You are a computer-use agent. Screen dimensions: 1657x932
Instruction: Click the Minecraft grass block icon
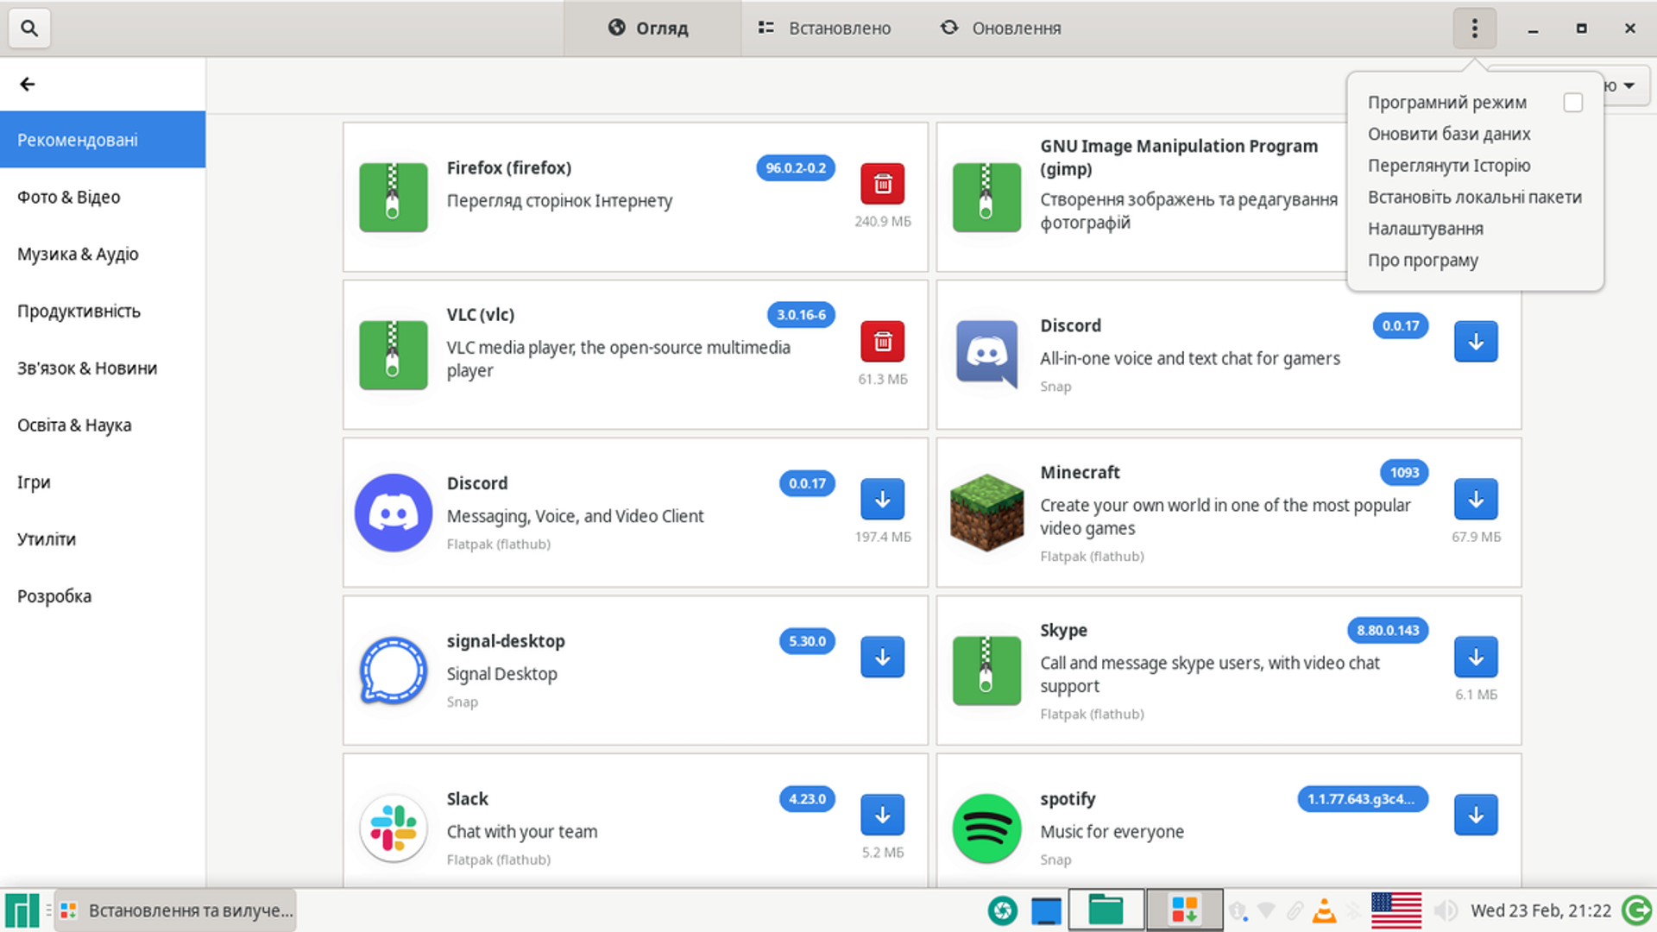pyautogui.click(x=987, y=513)
